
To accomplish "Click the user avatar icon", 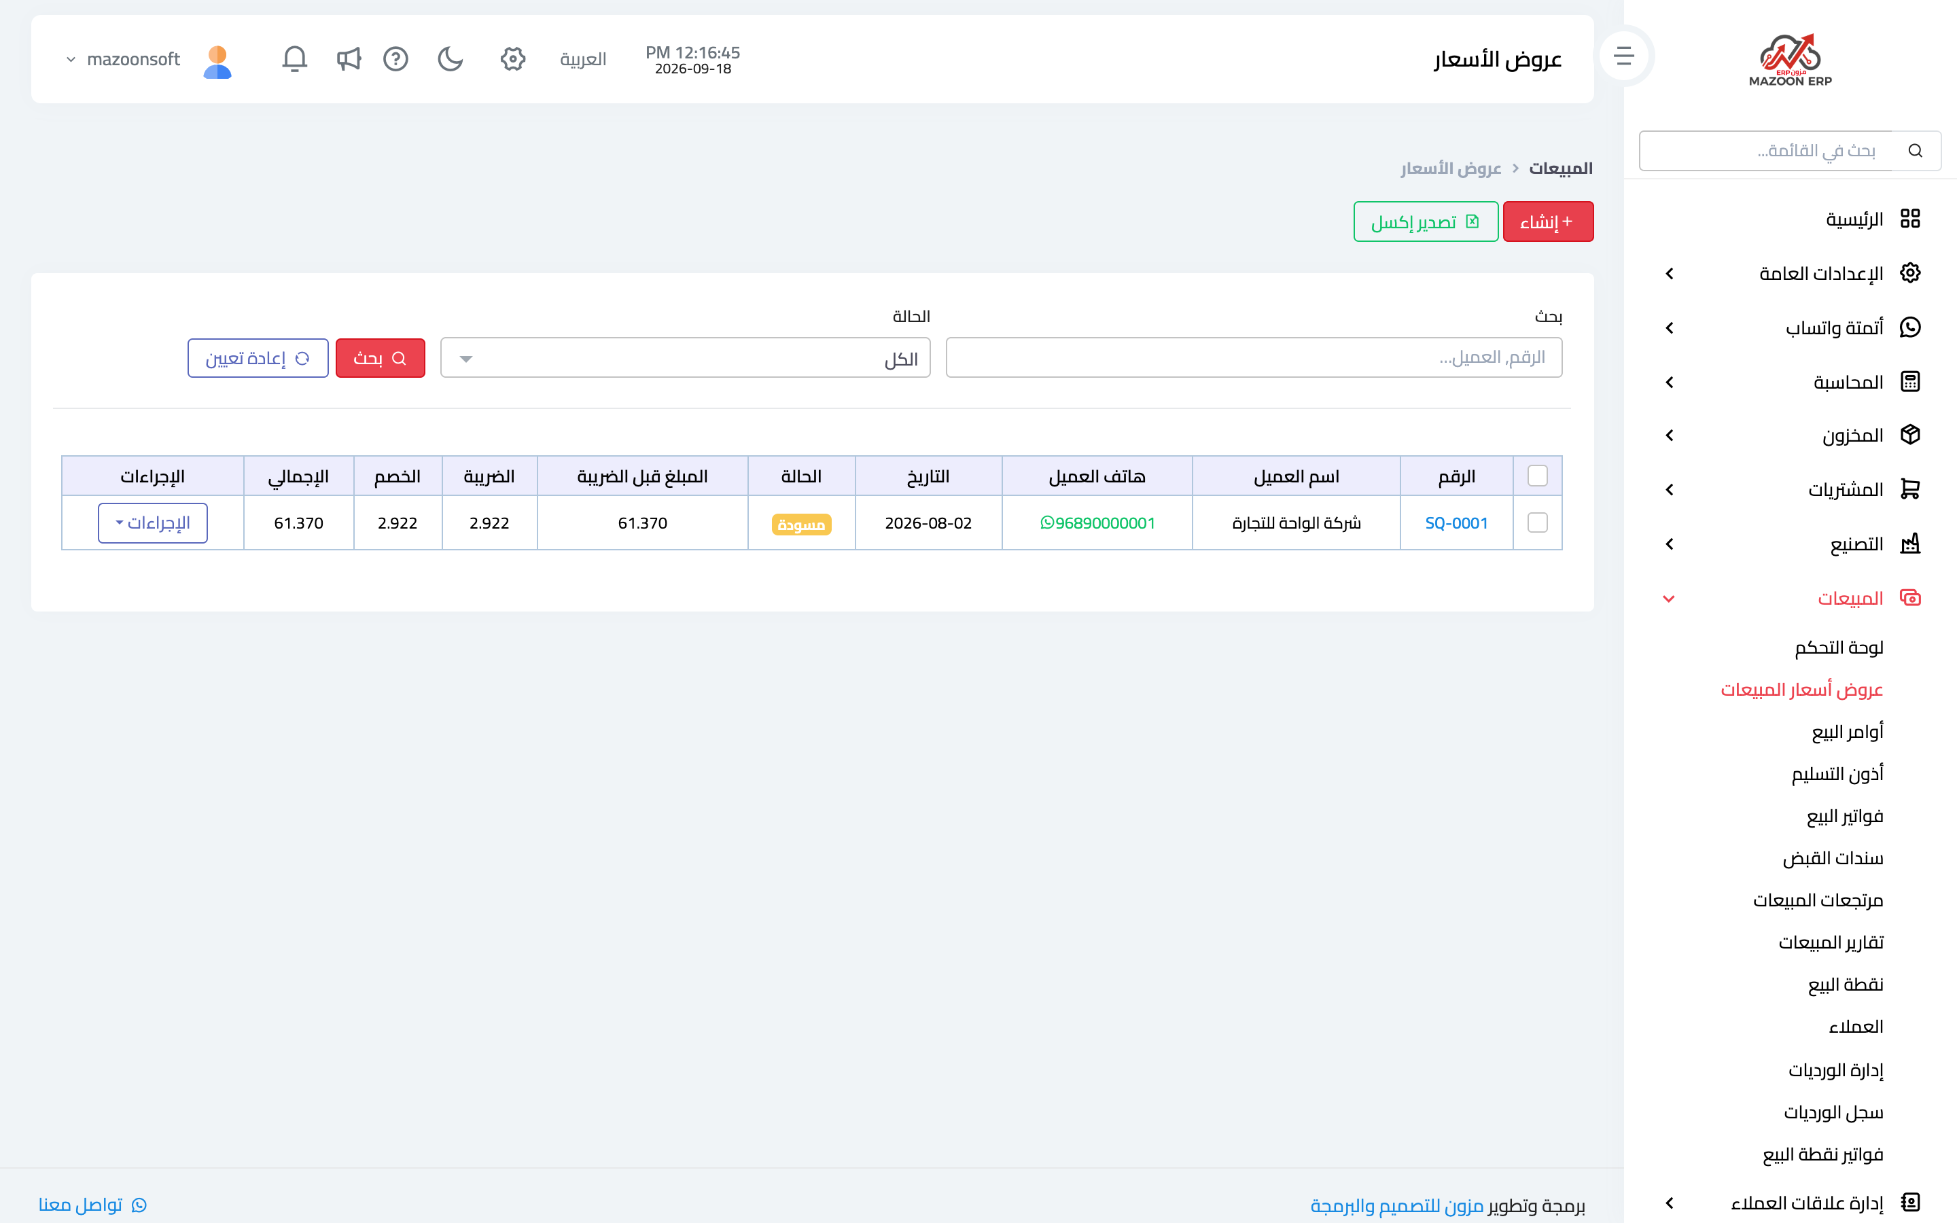I will [217, 61].
